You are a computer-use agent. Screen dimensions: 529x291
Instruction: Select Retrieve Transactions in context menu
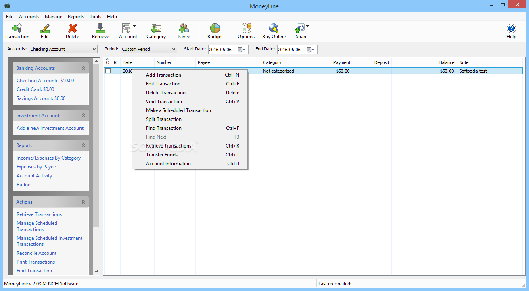[190, 146]
